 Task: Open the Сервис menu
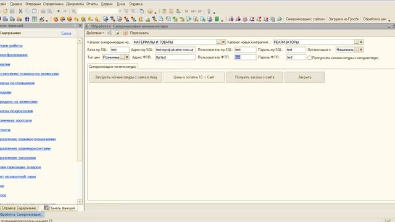(x=107, y=4)
